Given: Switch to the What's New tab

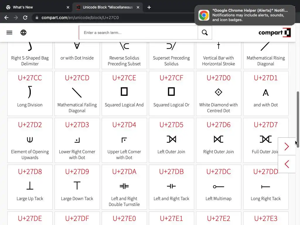Looking at the screenshot, I should click(x=37, y=7).
